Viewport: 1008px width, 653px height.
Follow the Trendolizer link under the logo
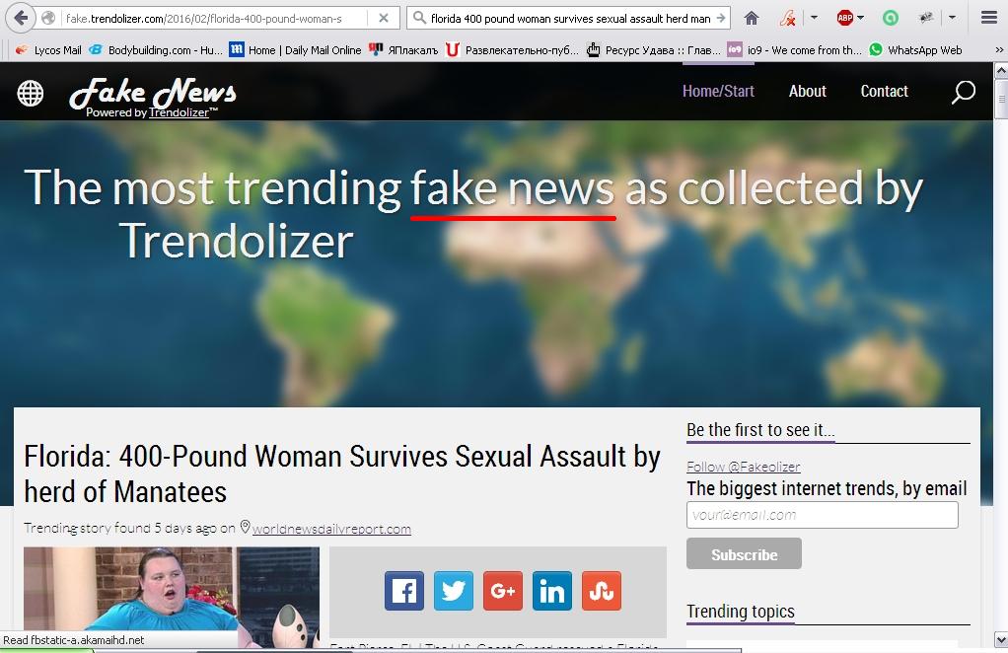point(179,112)
